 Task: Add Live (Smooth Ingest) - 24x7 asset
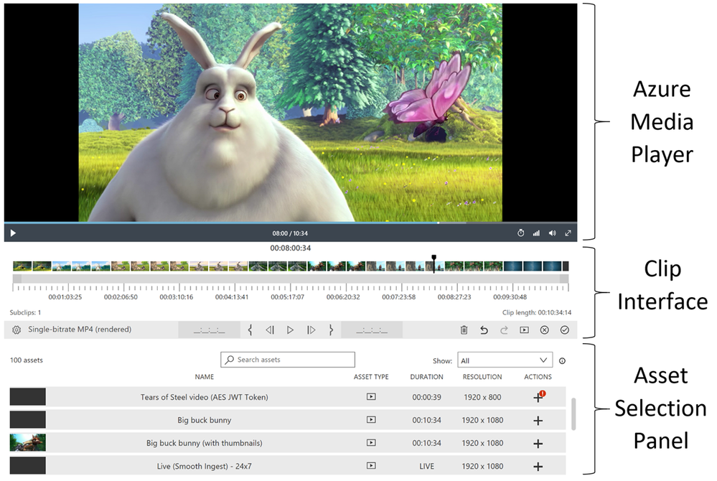click(x=538, y=467)
